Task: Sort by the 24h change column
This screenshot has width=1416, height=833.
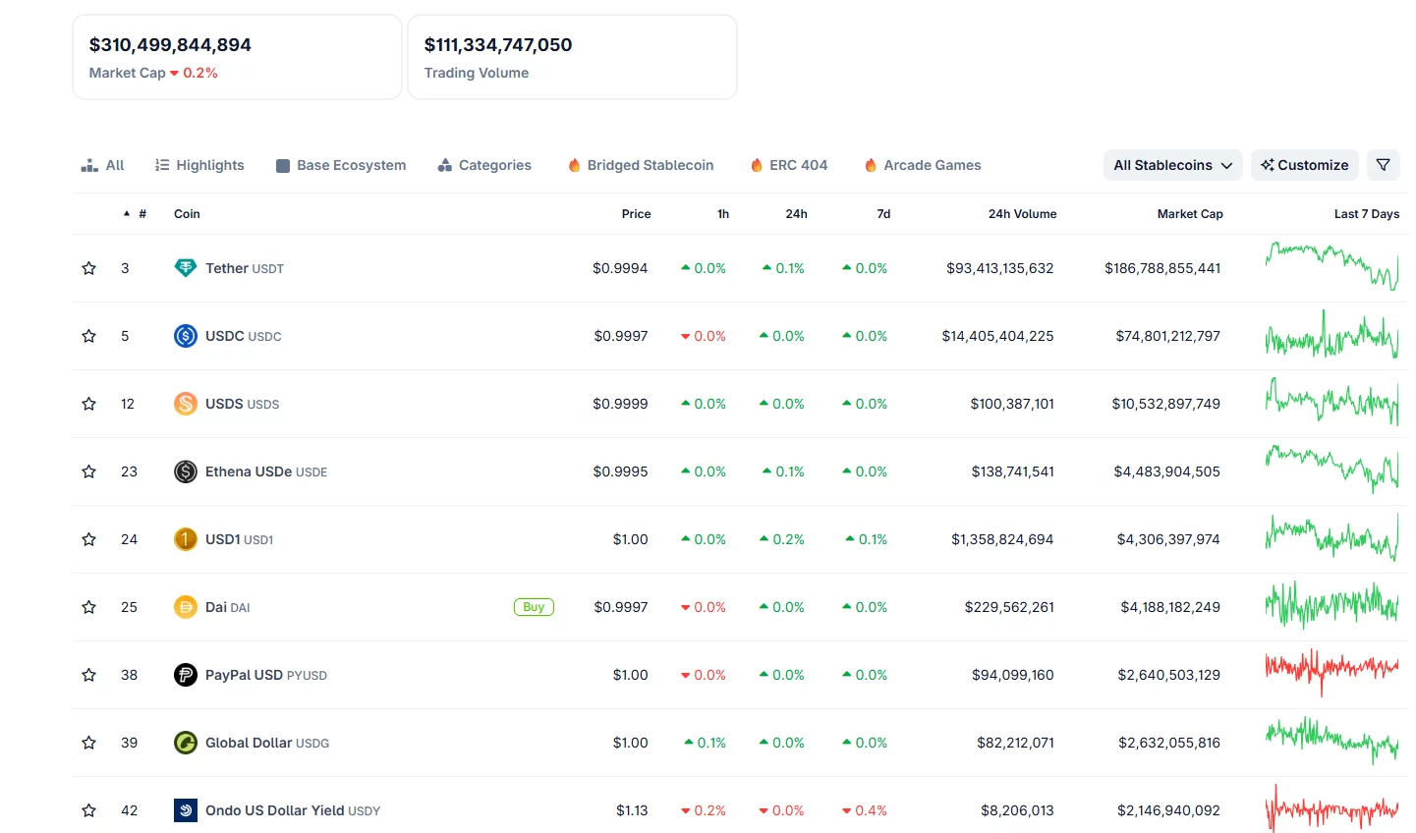Action: coord(797,213)
